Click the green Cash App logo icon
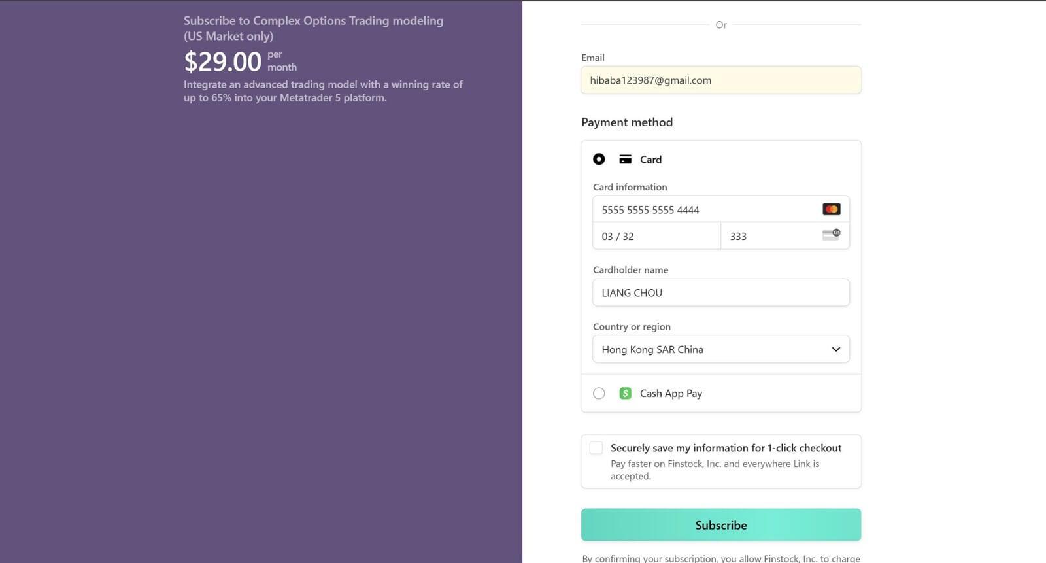 click(626, 393)
